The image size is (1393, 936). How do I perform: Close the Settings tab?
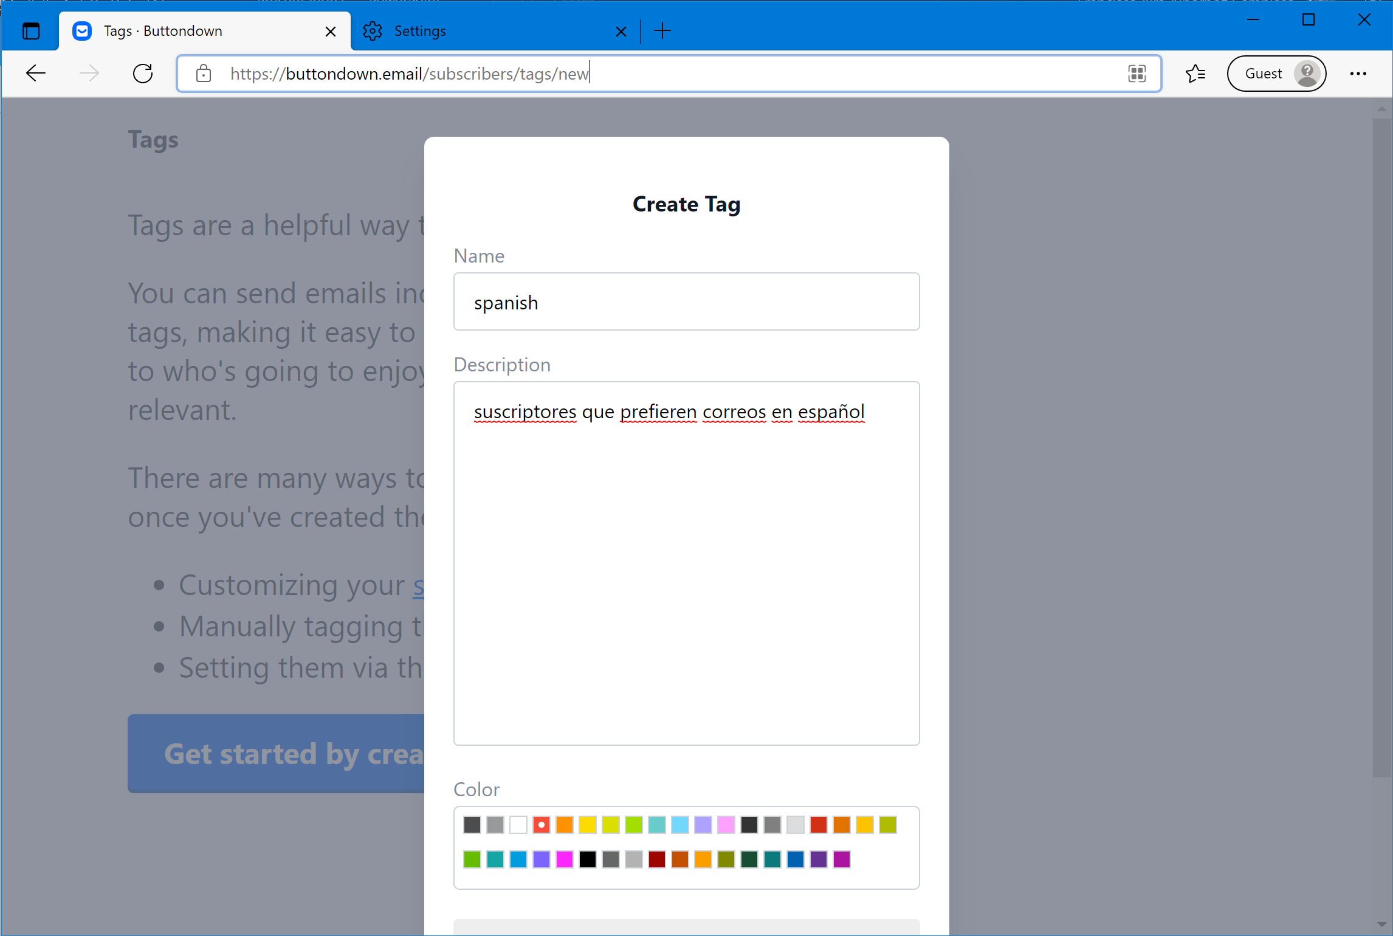click(x=621, y=32)
